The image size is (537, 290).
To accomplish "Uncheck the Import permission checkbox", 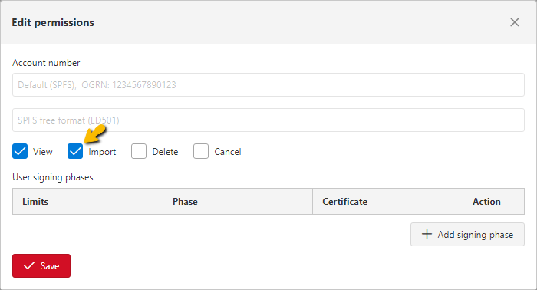I will (x=75, y=151).
